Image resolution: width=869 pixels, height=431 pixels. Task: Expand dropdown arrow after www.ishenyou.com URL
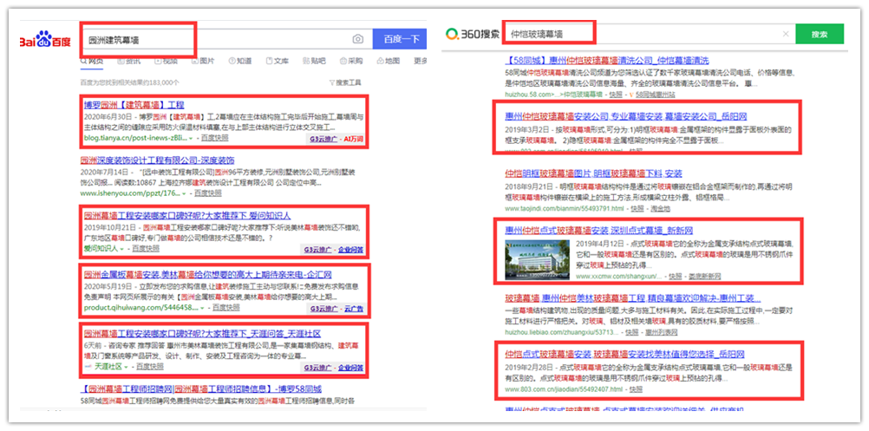184,194
